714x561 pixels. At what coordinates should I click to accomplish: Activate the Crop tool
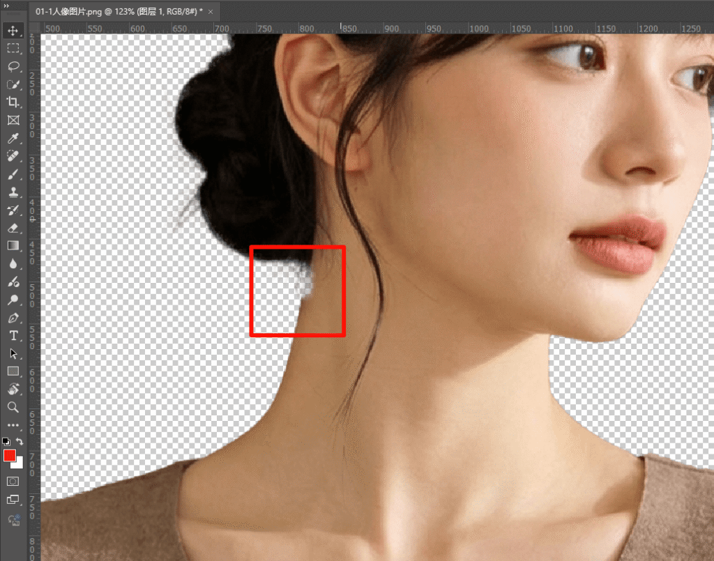tap(13, 102)
